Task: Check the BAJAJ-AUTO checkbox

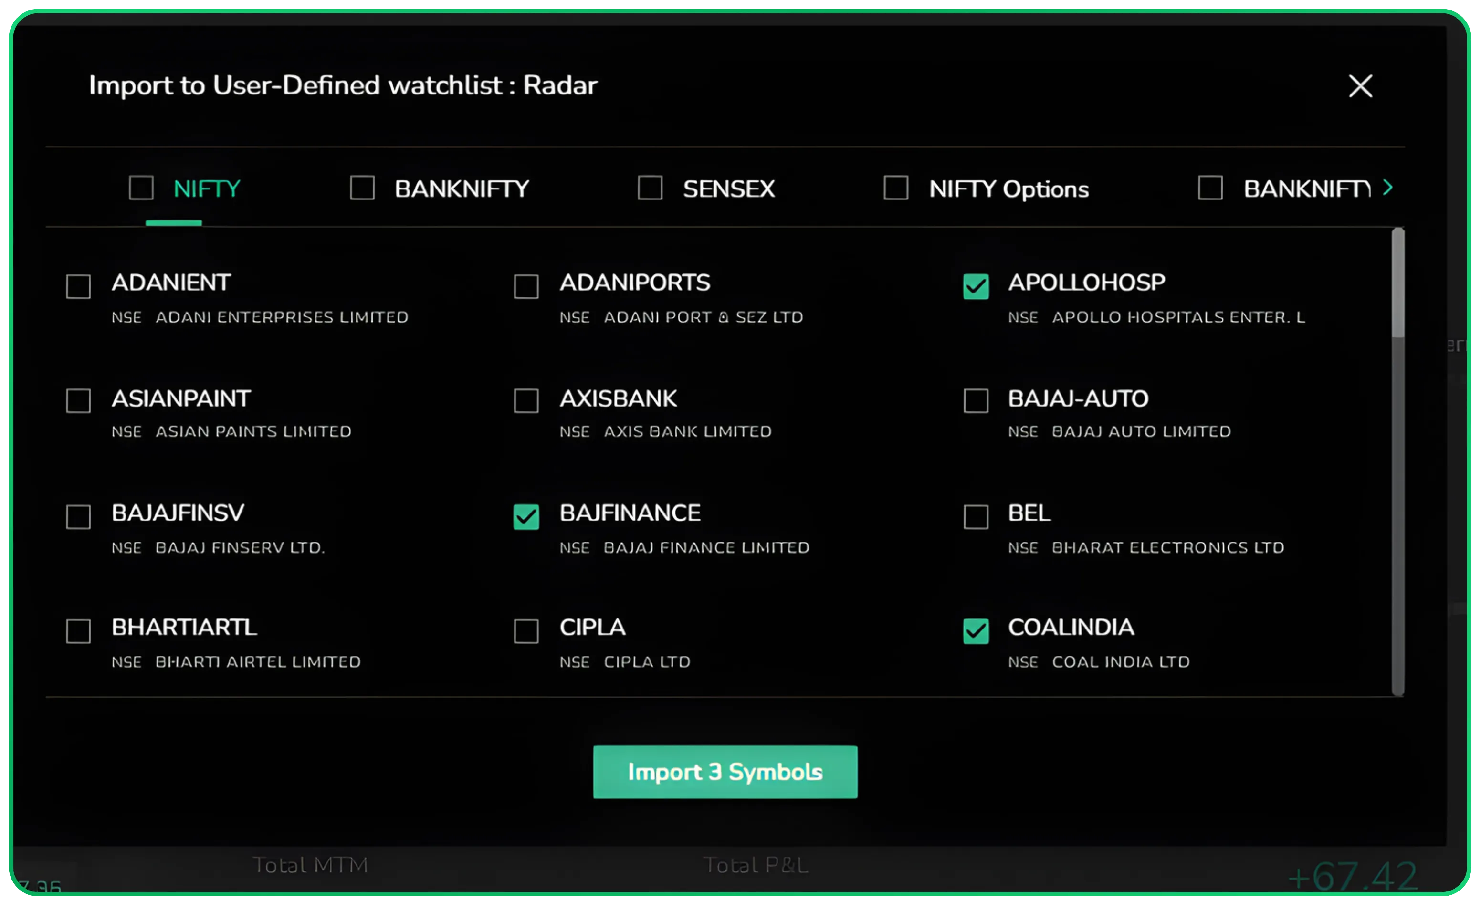Action: [975, 401]
